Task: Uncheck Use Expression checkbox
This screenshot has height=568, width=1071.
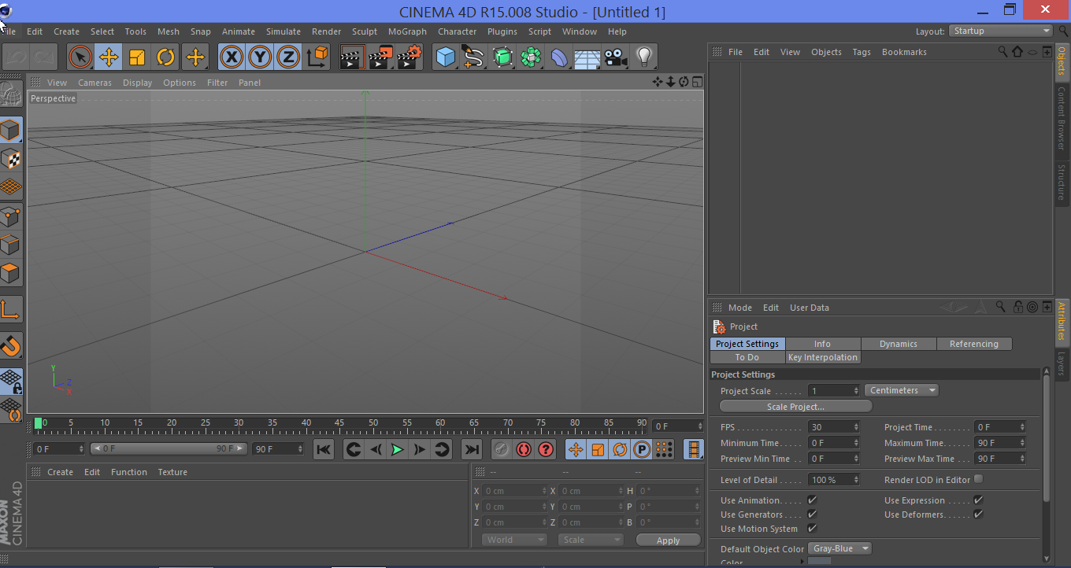Action: tap(978, 500)
